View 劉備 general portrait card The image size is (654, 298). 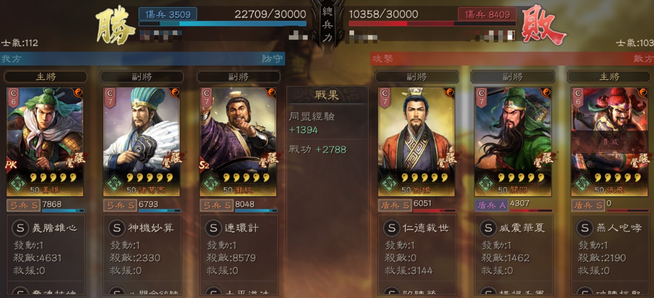click(416, 142)
